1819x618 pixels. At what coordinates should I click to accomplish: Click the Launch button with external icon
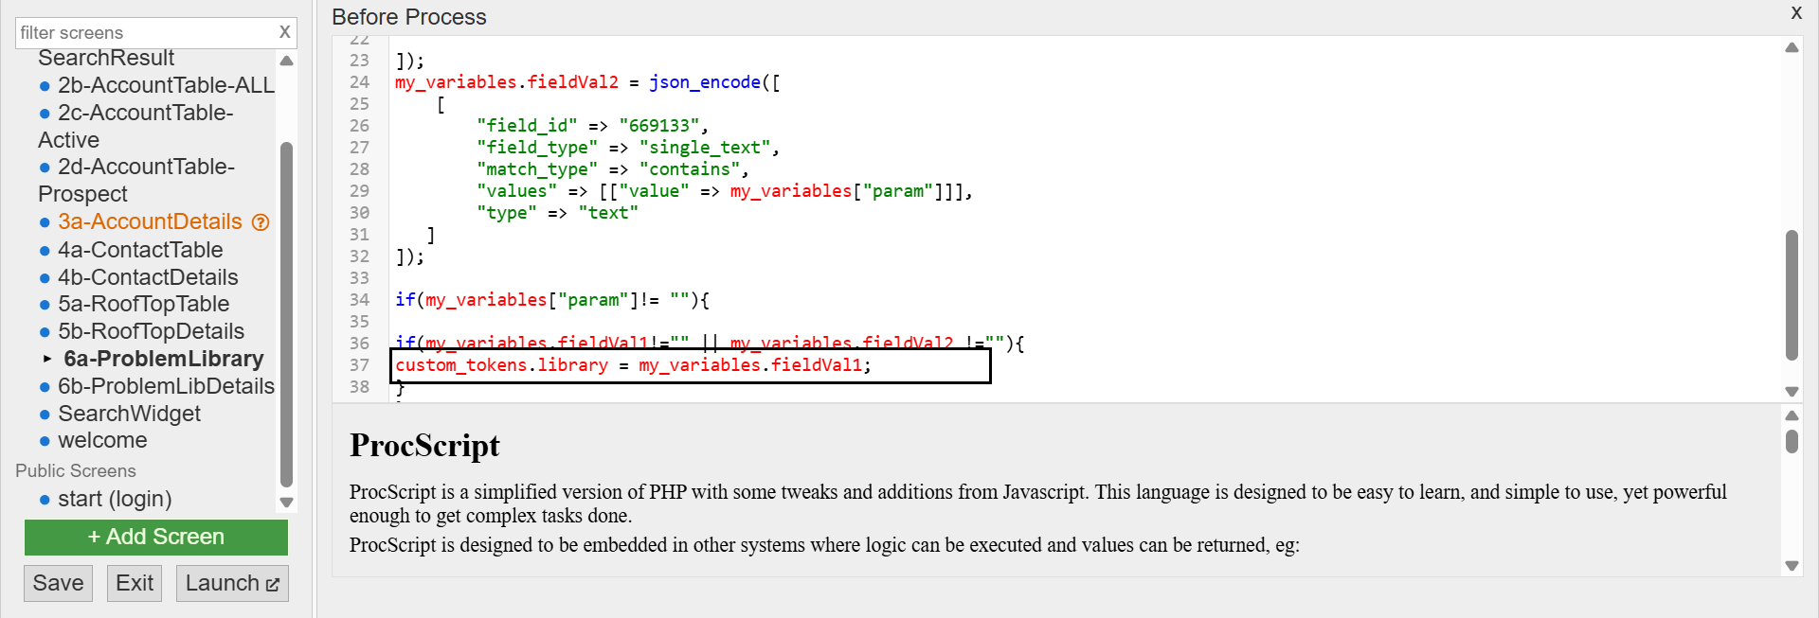point(232,583)
